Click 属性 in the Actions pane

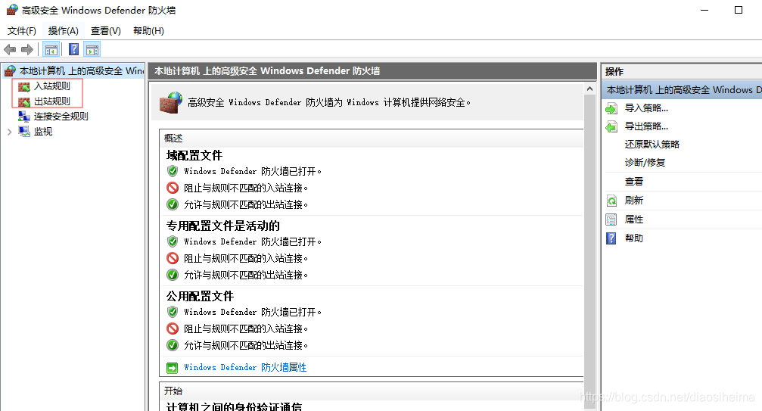[x=633, y=219]
